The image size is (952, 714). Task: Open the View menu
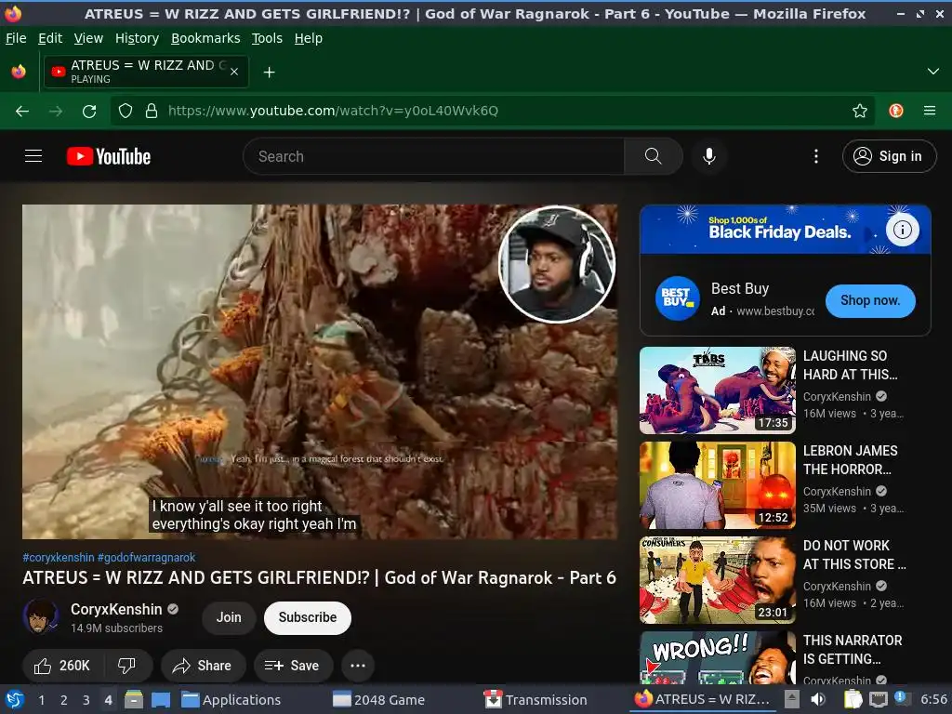pyautogui.click(x=88, y=38)
